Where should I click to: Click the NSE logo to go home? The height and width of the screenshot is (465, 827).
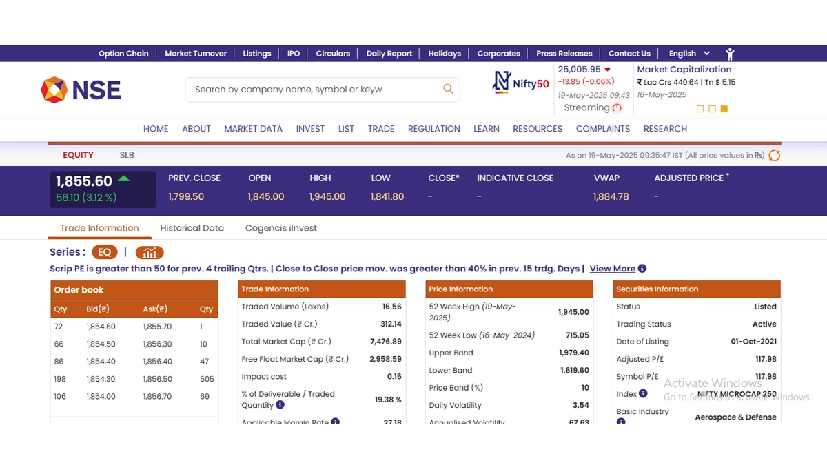[81, 90]
